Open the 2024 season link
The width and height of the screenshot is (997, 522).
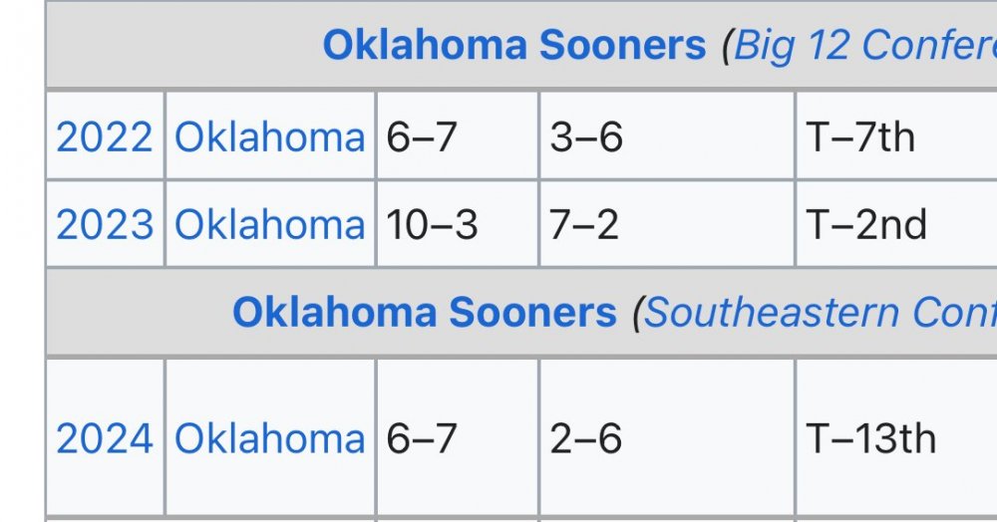105,438
